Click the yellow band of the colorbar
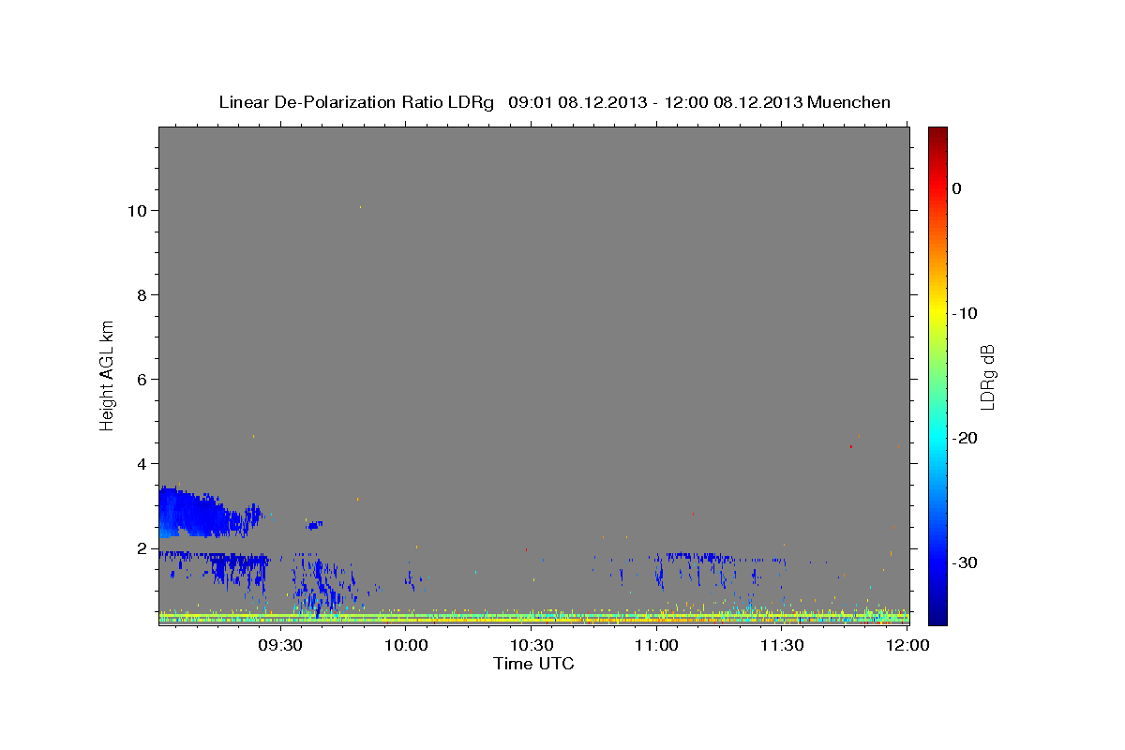This screenshot has width=1125, height=750. [x=937, y=313]
